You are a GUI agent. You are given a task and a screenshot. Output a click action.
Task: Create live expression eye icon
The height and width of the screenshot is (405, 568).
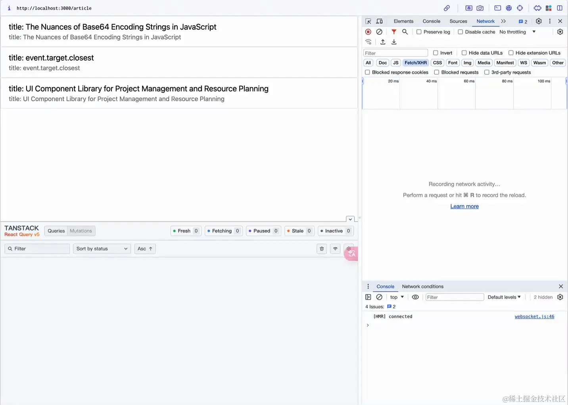415,297
